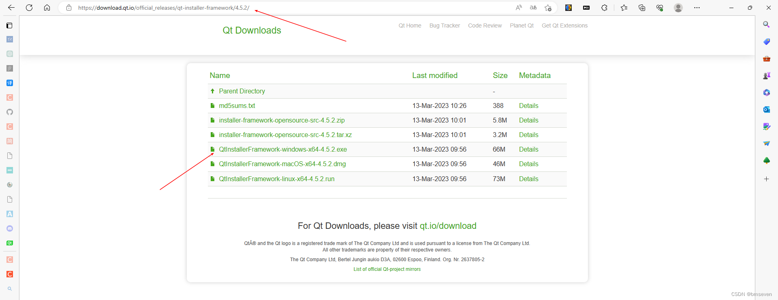Download QtInstallerFramework windows x64 exe
The width and height of the screenshot is (778, 300).
click(x=283, y=150)
